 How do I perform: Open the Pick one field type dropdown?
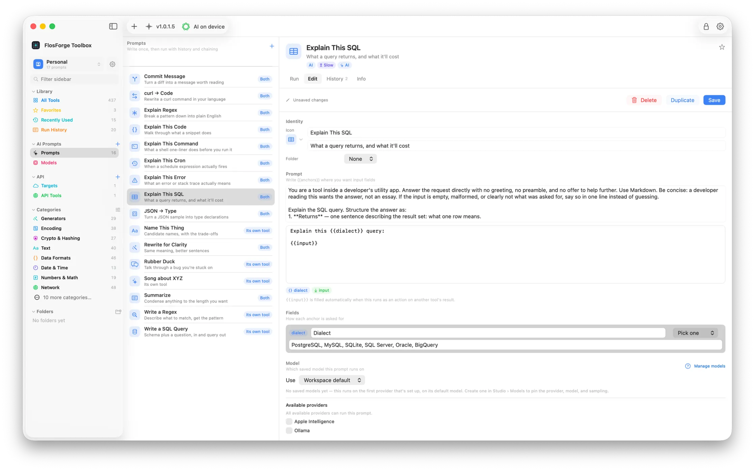(x=695, y=333)
